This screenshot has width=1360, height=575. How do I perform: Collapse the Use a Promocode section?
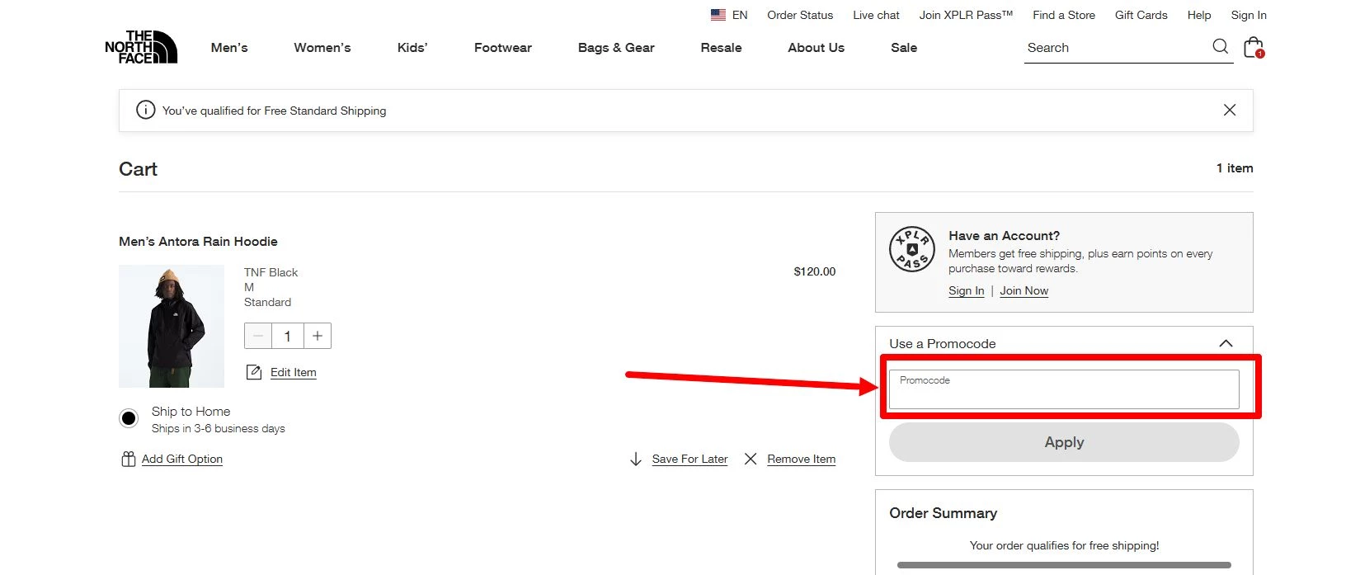tap(1226, 343)
